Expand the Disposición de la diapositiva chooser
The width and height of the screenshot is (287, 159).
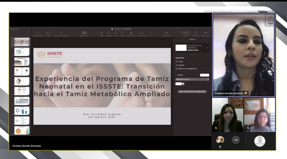(208, 48)
